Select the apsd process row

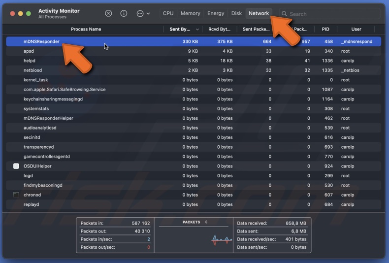click(194, 51)
